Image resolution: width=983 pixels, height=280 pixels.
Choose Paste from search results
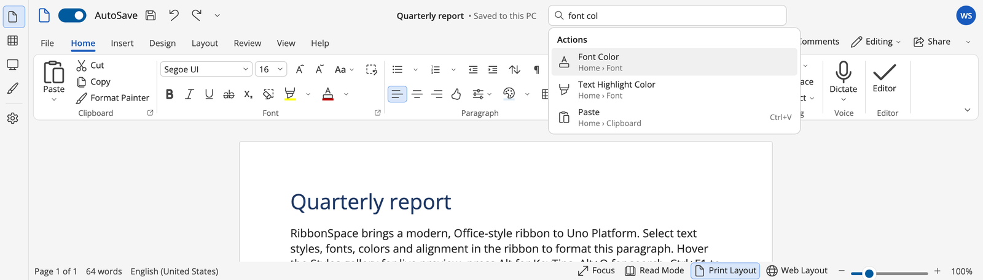[675, 117]
